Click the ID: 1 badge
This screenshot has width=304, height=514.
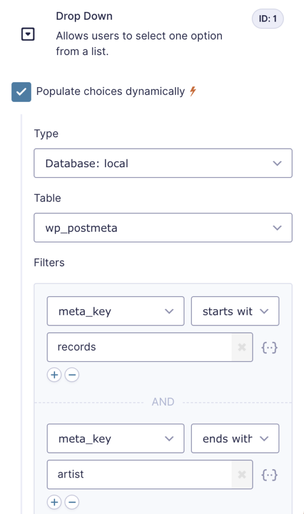click(267, 18)
